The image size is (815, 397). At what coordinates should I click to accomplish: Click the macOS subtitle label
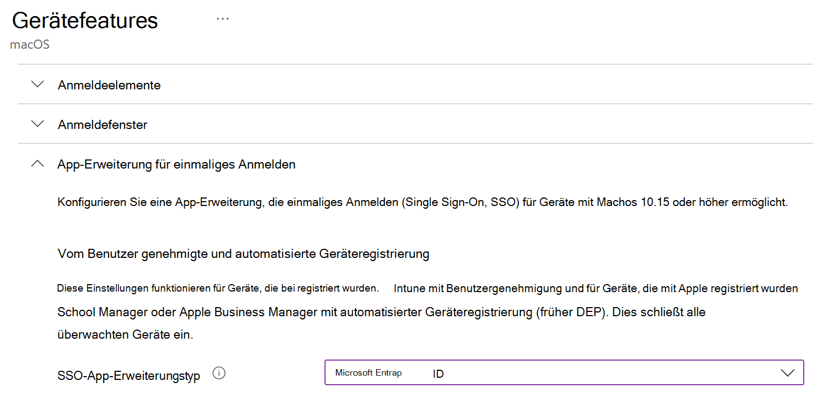pos(29,44)
